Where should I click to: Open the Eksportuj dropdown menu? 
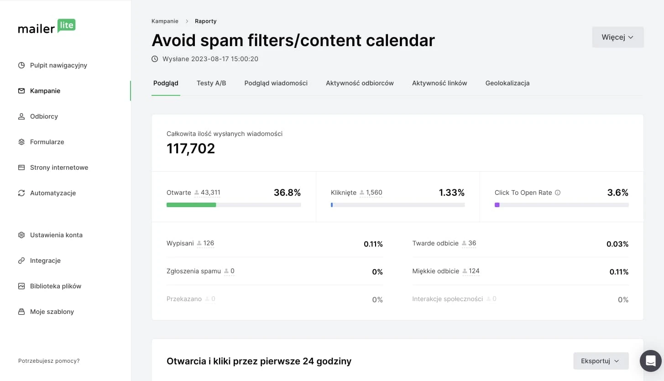click(601, 361)
